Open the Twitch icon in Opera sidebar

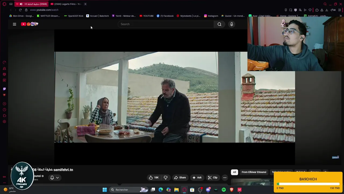coord(4,89)
